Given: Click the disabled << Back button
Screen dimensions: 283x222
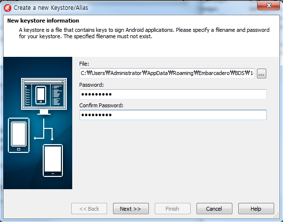Looking at the screenshot, I should point(89,209).
